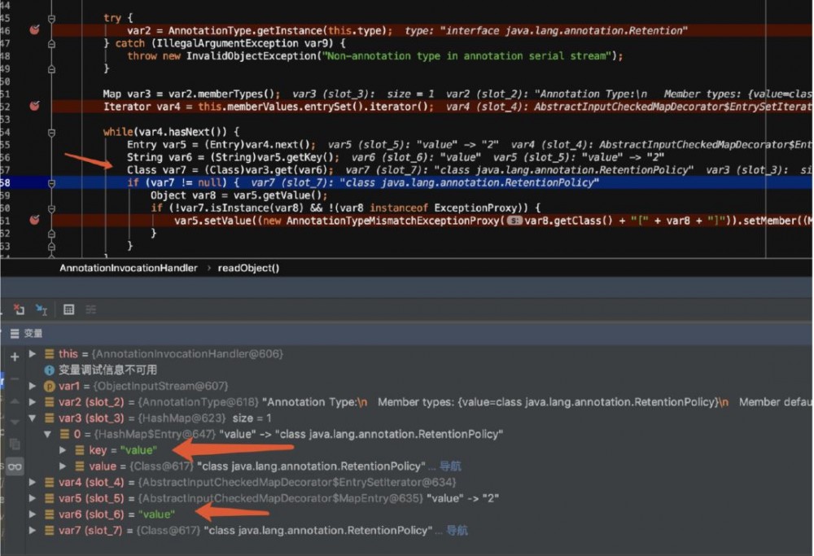Image resolution: width=814 pixels, height=556 pixels.
Task: Click the move watch up arrow
Action: [x=15, y=401]
